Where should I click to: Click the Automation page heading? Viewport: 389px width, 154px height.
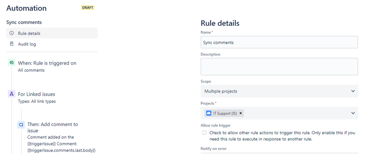click(26, 8)
